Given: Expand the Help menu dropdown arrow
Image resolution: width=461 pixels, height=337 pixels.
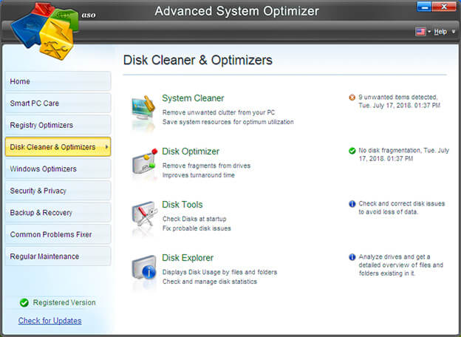Looking at the screenshot, I should [454, 32].
